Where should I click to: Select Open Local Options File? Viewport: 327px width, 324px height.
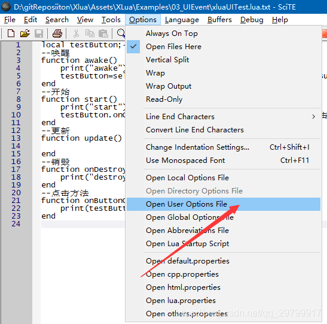pyautogui.click(x=224, y=178)
